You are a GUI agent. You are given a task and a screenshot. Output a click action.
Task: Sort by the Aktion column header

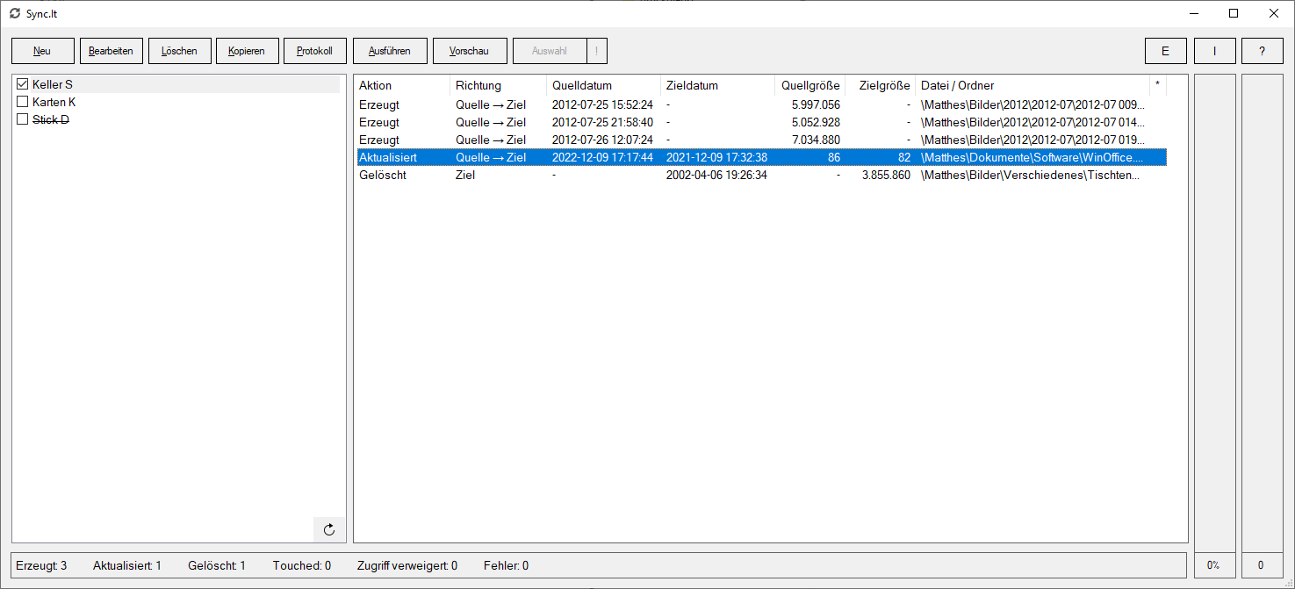pos(402,85)
